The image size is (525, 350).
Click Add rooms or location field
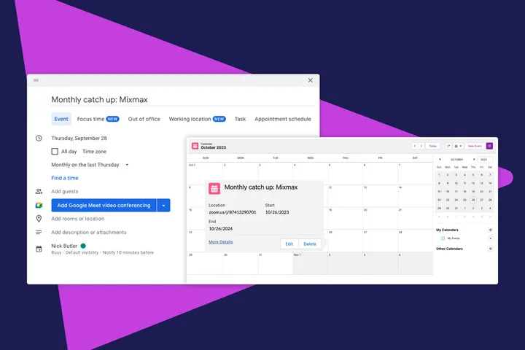tap(78, 219)
